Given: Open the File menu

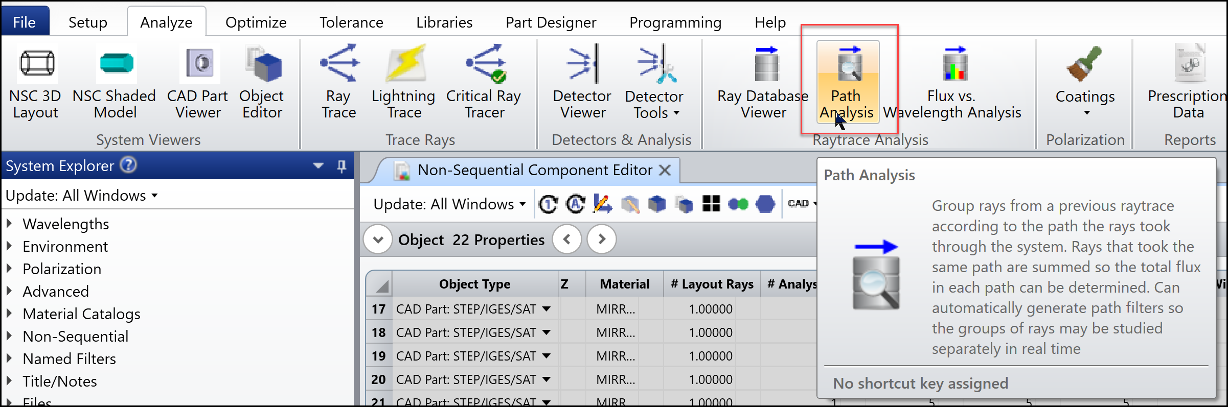Looking at the screenshot, I should click(25, 21).
